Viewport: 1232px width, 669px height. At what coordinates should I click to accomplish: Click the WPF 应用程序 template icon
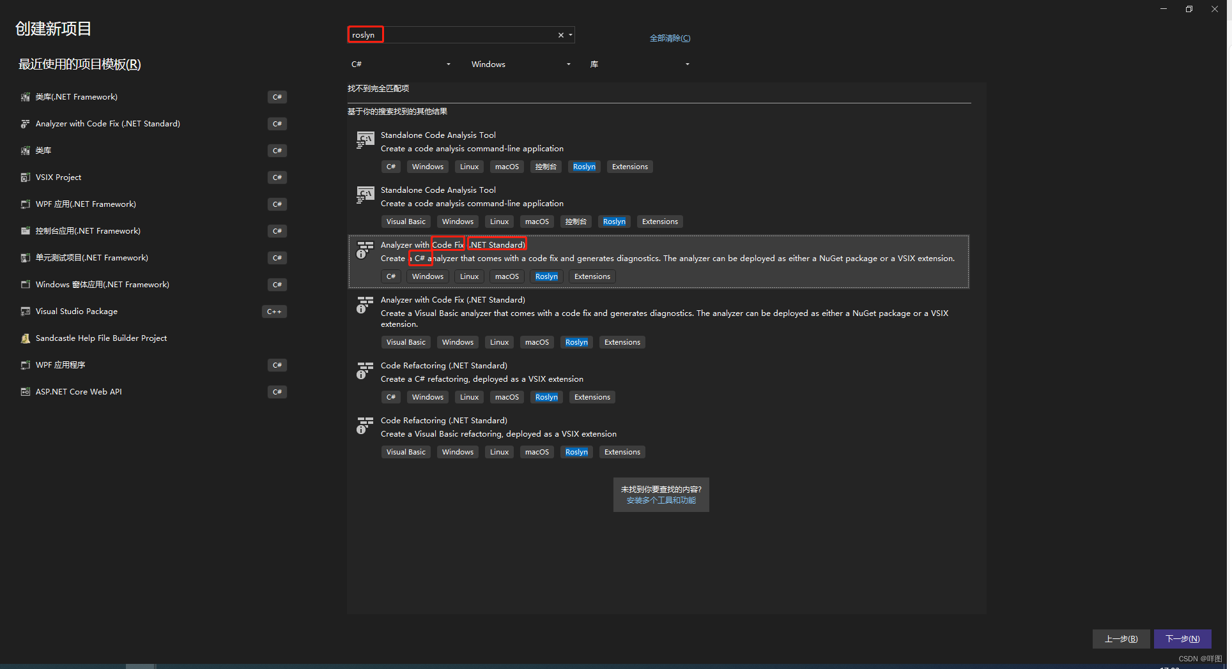coord(26,365)
